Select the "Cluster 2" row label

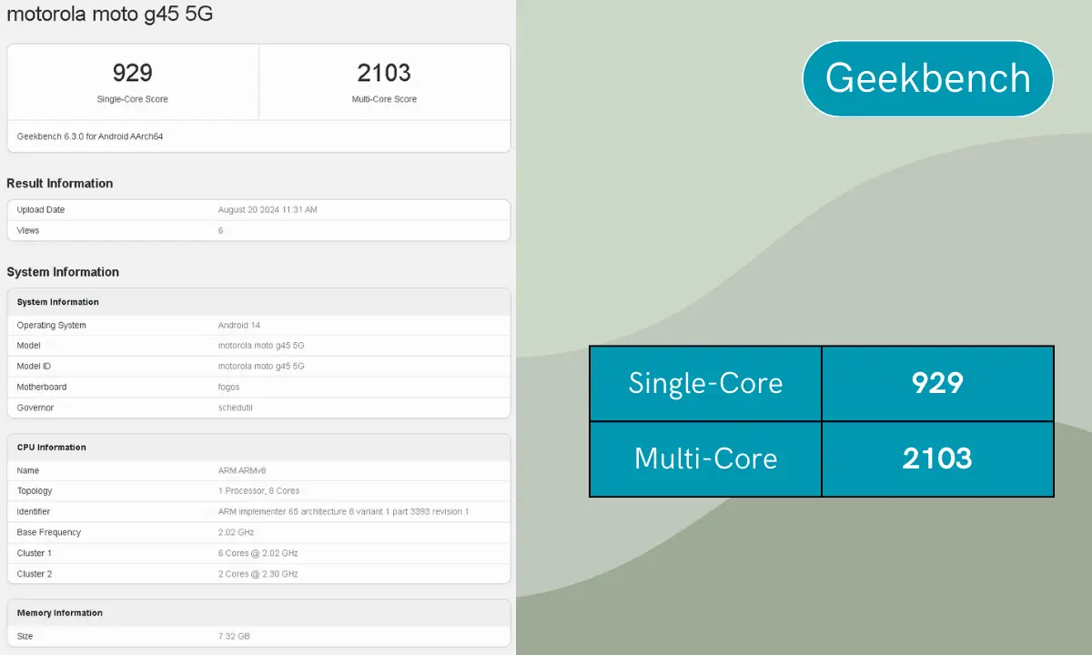tap(35, 575)
